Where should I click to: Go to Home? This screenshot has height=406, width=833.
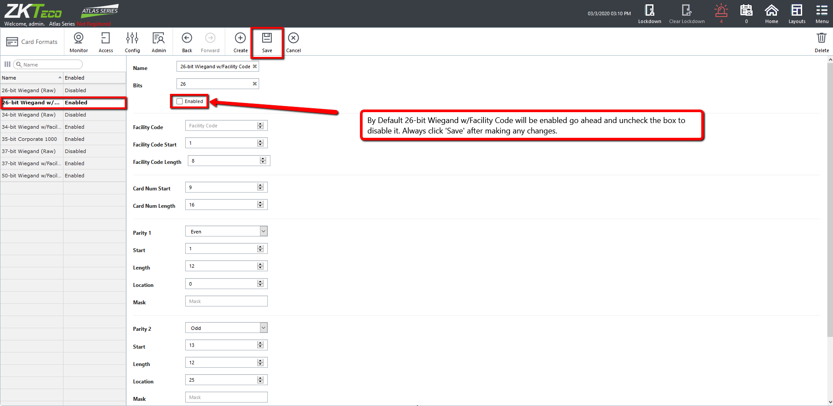(772, 14)
